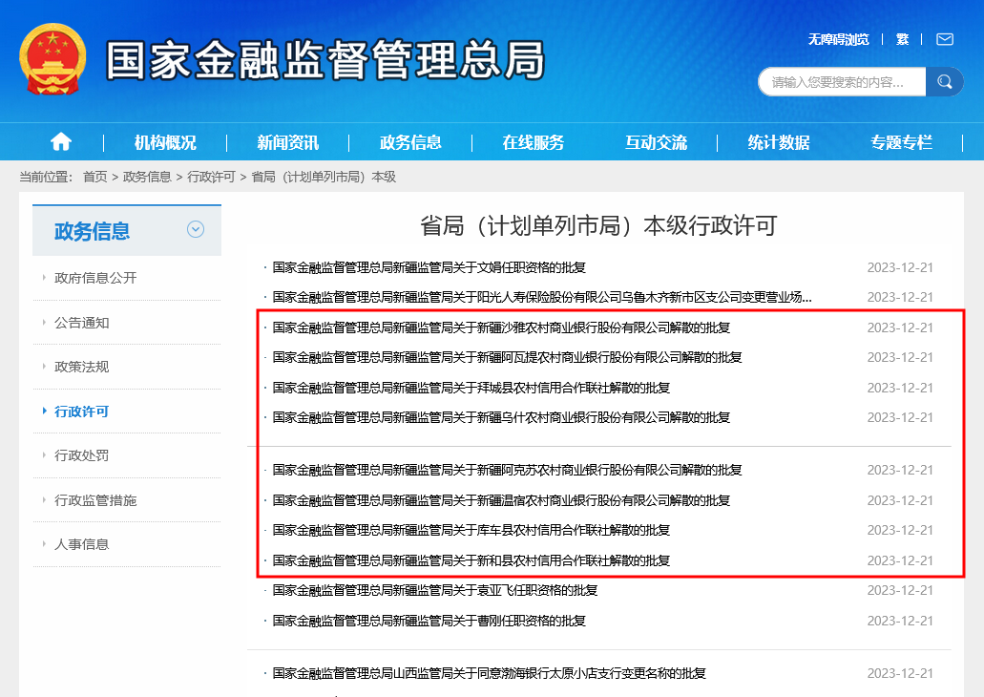Click the search magnifier button
The image size is (984, 697).
(x=945, y=81)
